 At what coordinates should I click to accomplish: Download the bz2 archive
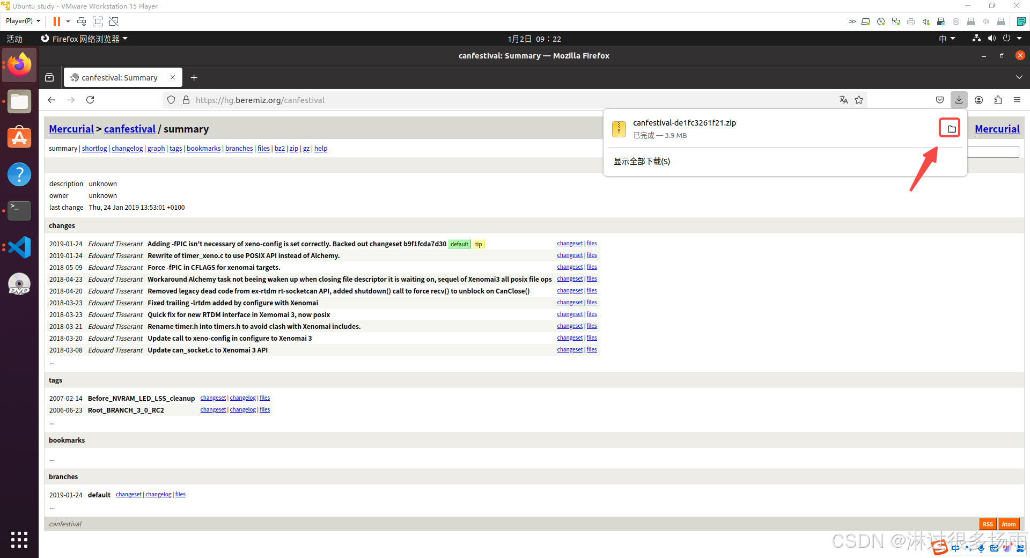279,149
